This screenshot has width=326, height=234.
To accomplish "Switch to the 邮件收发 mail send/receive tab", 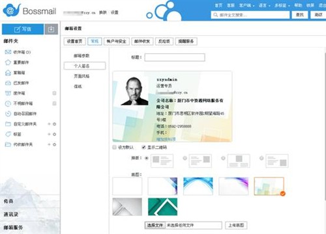I will 142,41.
